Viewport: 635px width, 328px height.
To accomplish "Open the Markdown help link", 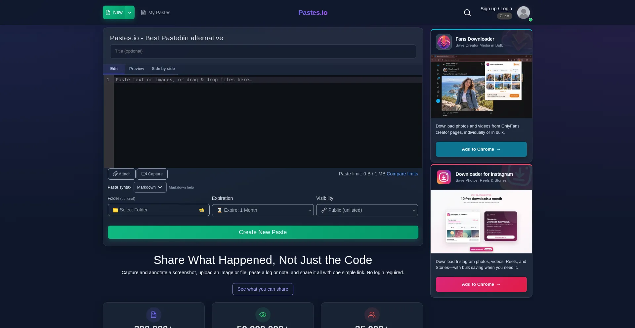I will 181,187.
